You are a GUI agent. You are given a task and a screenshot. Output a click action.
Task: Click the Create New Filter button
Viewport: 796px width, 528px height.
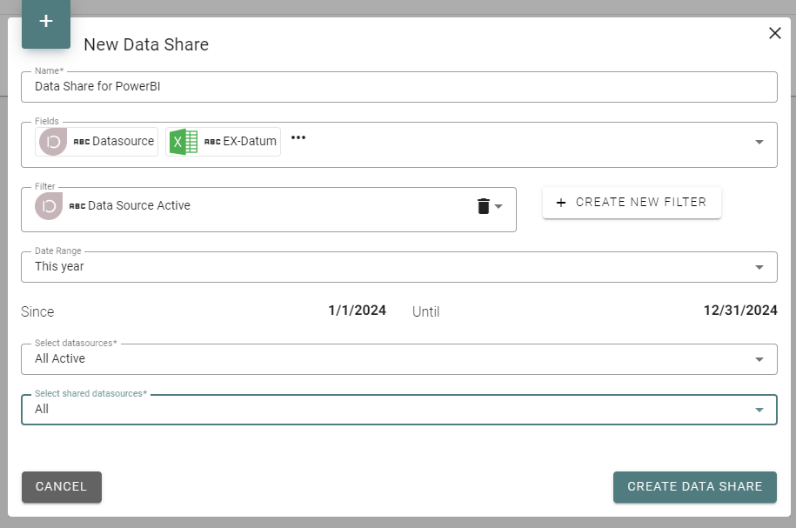coord(632,203)
